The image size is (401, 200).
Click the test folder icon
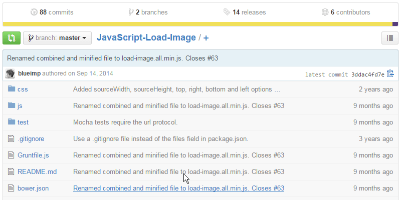(12, 122)
